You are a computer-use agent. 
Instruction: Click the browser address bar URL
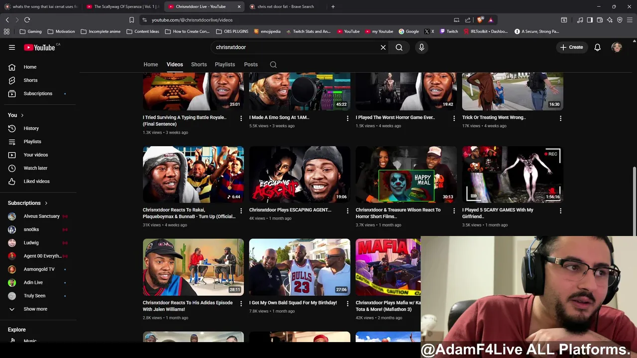click(x=192, y=20)
